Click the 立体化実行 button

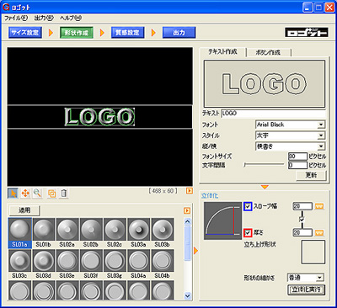pyautogui.click(x=306, y=289)
